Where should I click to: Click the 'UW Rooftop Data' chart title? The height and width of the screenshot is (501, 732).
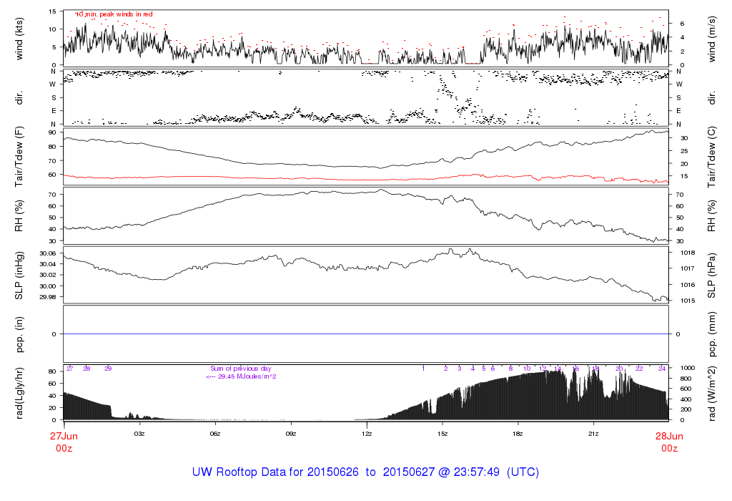pos(365,472)
